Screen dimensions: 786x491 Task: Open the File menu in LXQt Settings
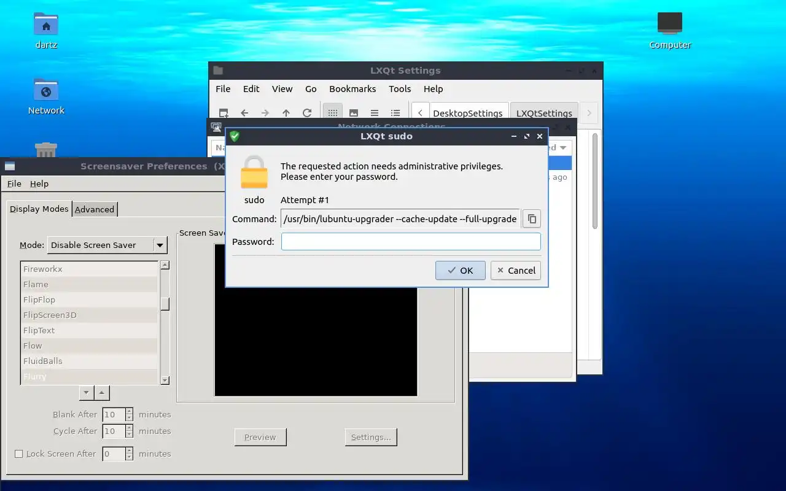(223, 89)
